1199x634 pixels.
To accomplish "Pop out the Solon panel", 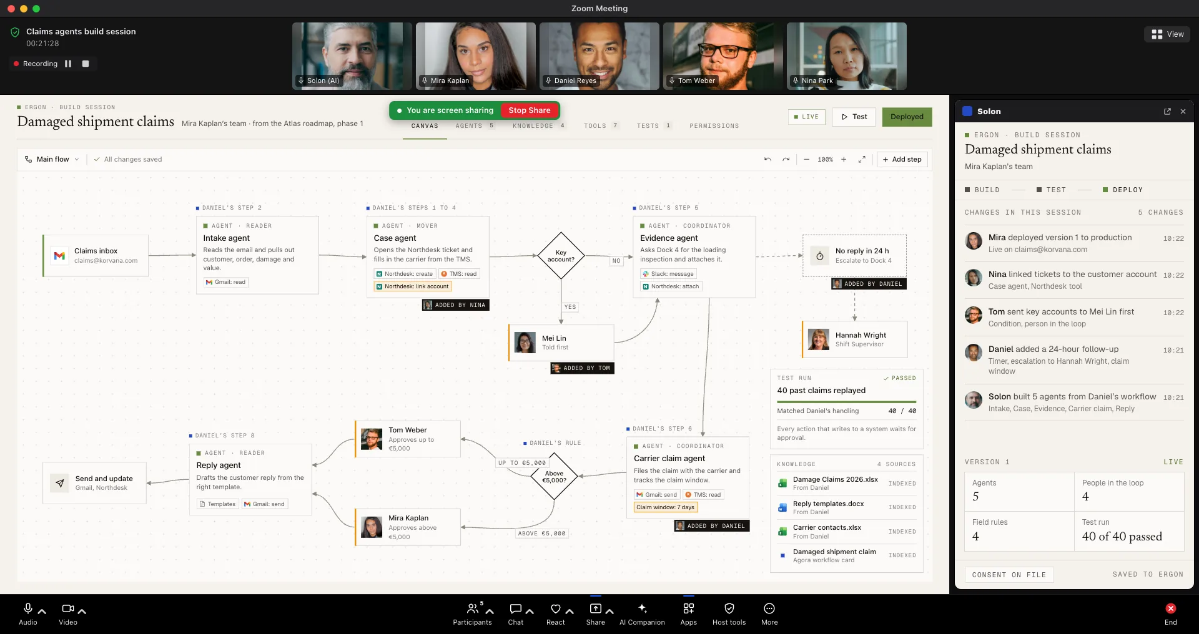I will pos(1167,111).
